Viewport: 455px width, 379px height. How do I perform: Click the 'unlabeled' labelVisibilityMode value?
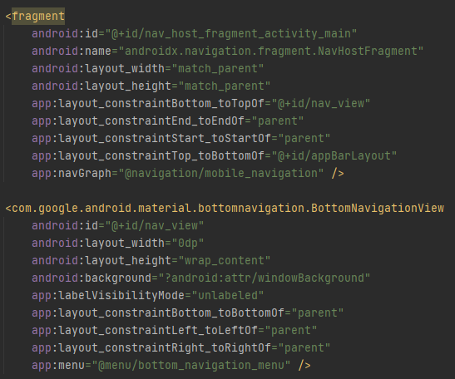tap(228, 295)
